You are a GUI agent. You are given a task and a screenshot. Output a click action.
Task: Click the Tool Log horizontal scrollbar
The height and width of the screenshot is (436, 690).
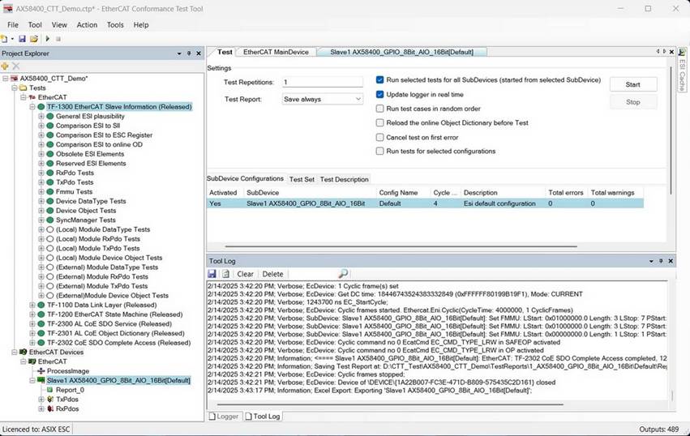tap(390, 404)
